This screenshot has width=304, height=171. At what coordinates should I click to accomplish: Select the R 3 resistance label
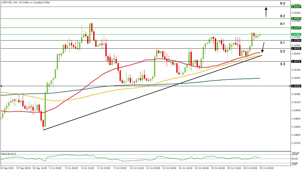[283, 3]
